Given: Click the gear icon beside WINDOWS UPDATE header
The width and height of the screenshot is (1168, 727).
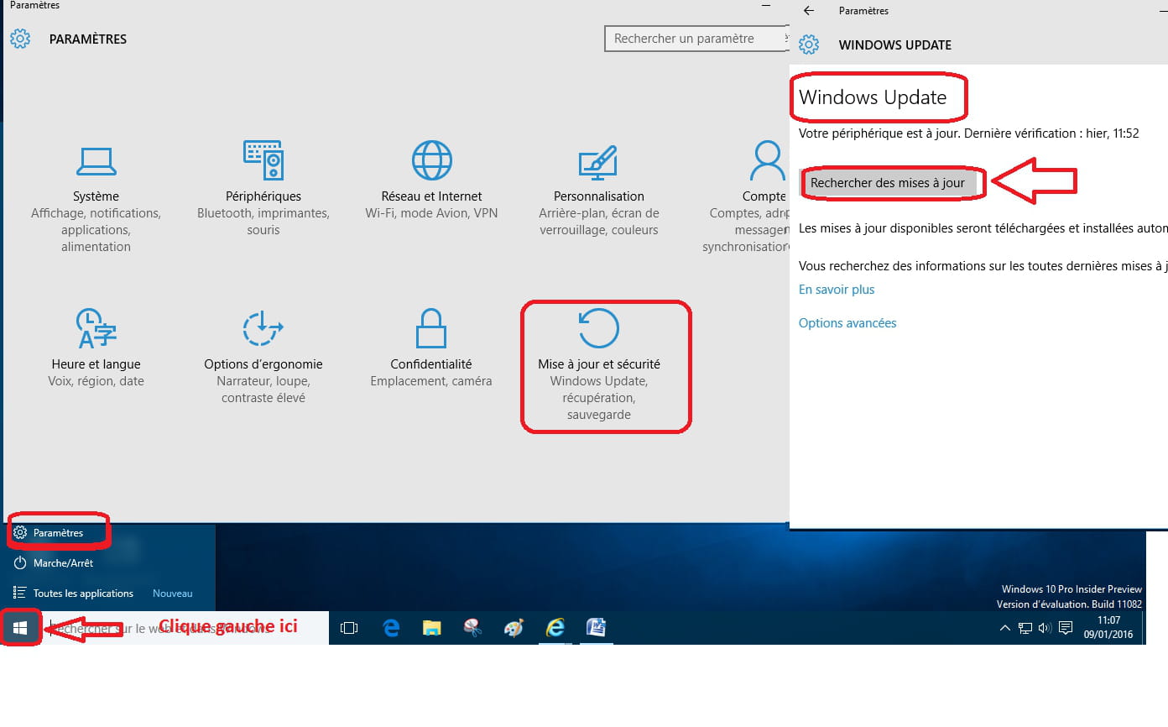Looking at the screenshot, I should 809,44.
